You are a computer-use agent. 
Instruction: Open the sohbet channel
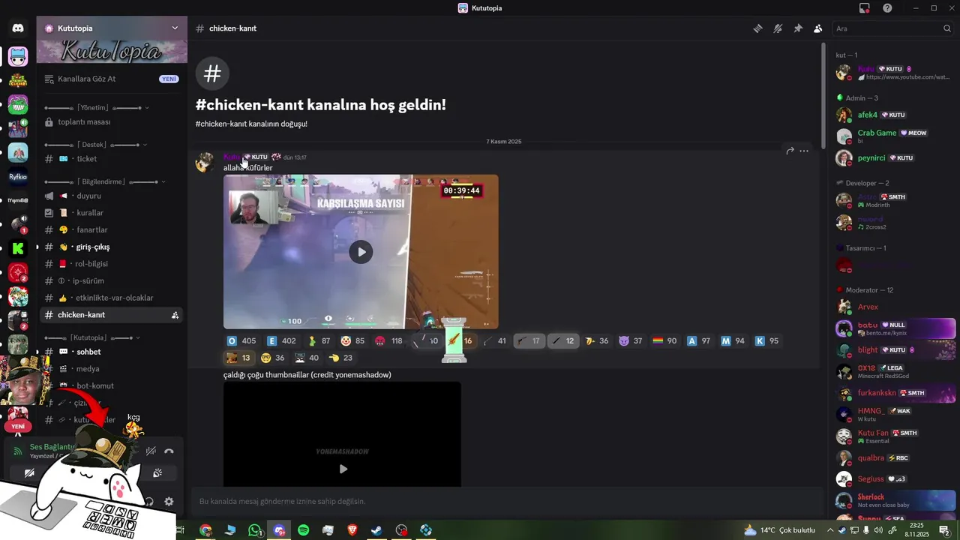tap(111, 352)
